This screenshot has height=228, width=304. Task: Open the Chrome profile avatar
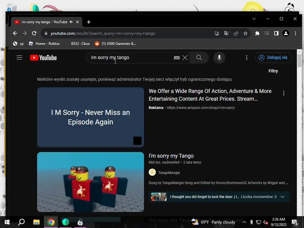click(286, 33)
